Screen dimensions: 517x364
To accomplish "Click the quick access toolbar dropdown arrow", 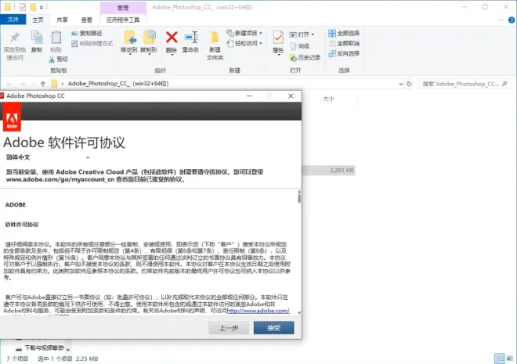I will pyautogui.click(x=42, y=7).
